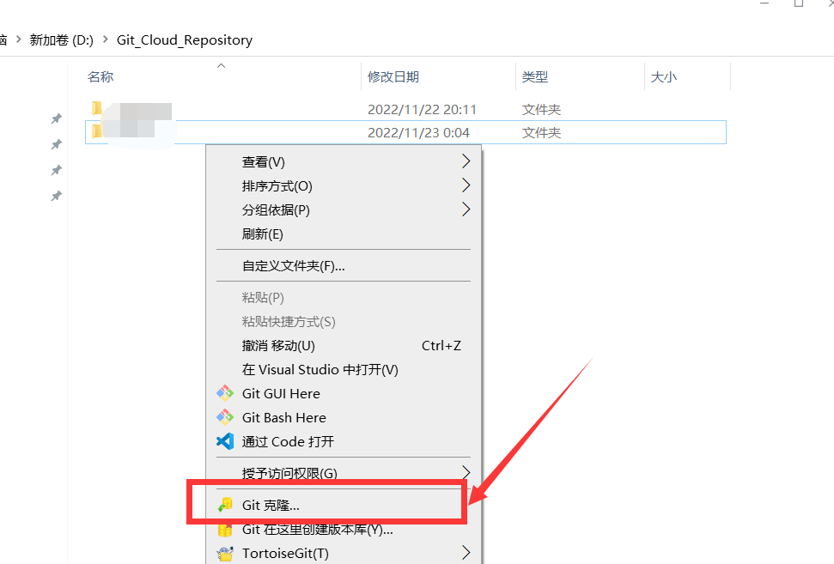The height and width of the screenshot is (564, 834).
Task: Click Git_Cloud_Repository in the address breadcrumb
Action: click(x=184, y=39)
